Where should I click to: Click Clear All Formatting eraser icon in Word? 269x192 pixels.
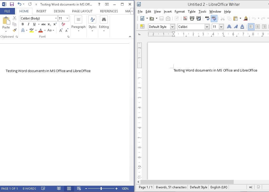[63, 24]
